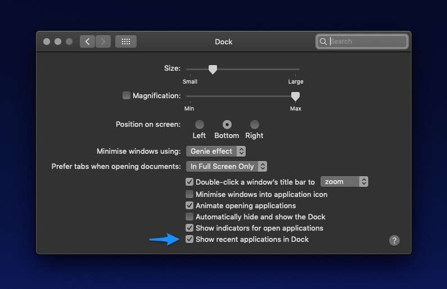This screenshot has height=289, width=447.
Task: Select Bottom dock position
Action: coord(227,125)
